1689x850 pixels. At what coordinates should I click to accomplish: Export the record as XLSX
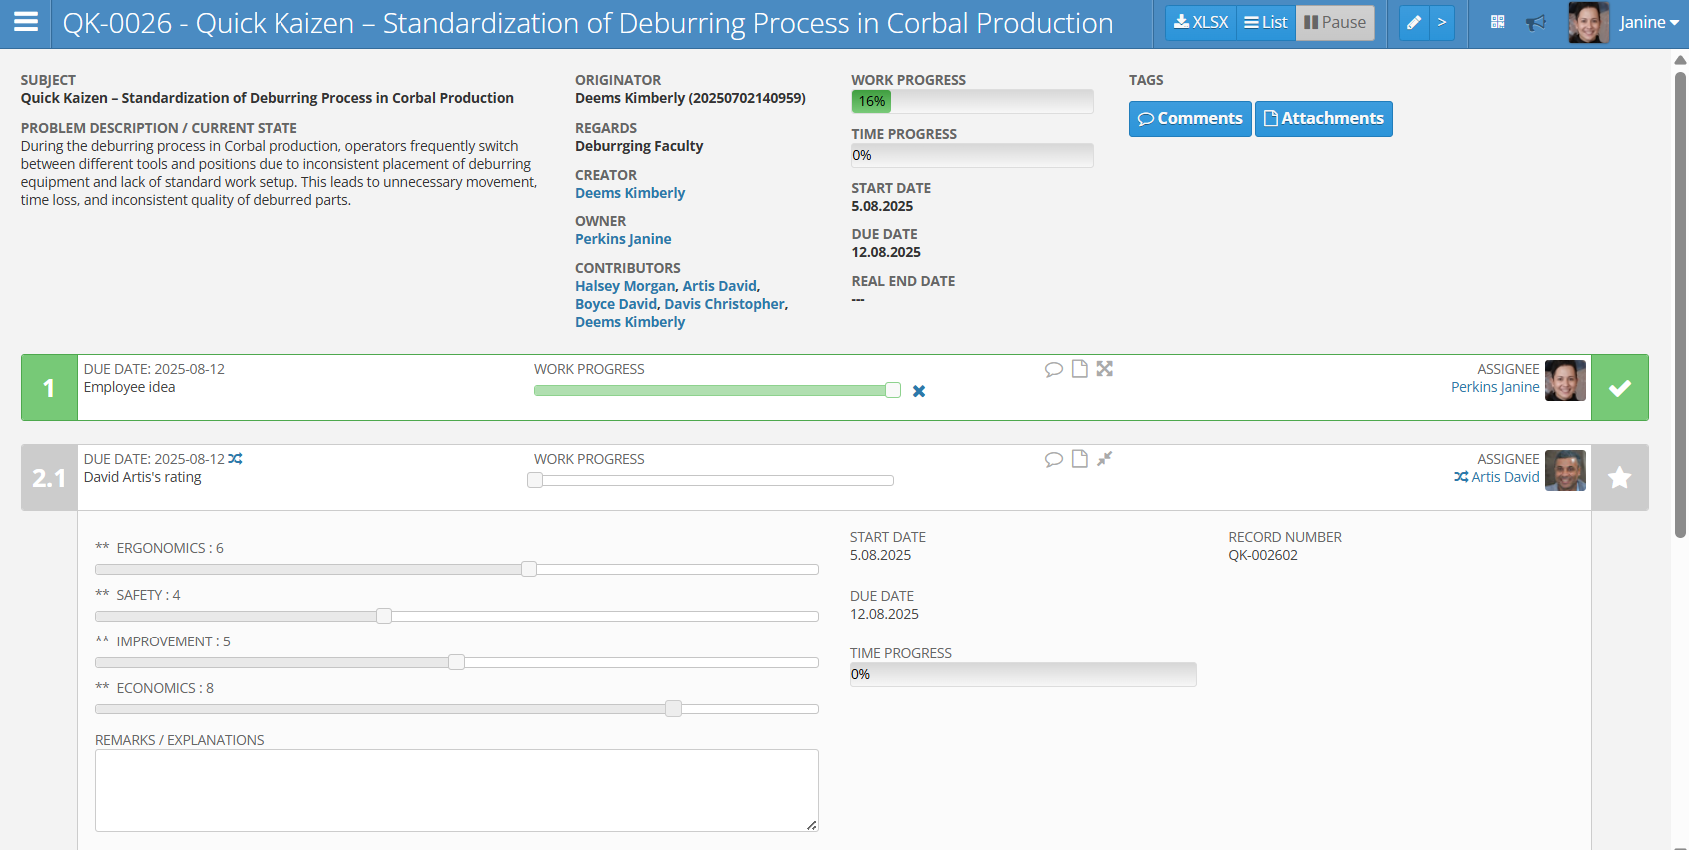[x=1201, y=22]
